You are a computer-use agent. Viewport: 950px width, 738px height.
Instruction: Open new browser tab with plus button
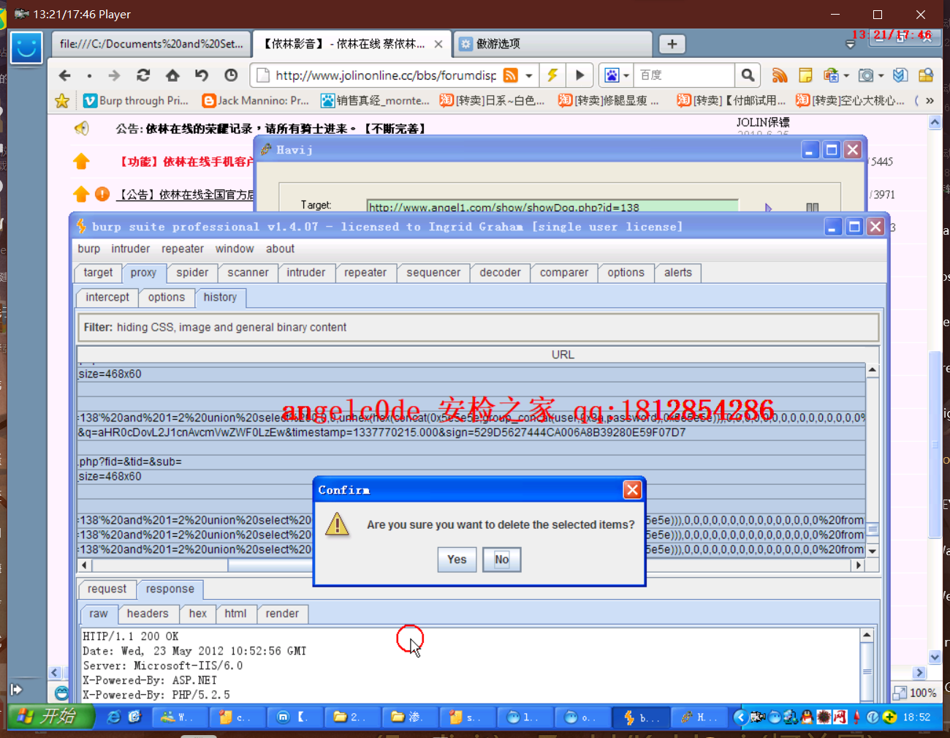click(672, 44)
